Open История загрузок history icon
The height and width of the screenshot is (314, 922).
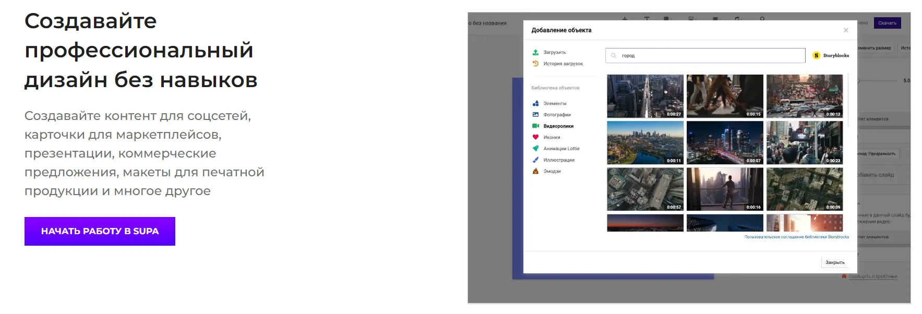pos(535,64)
